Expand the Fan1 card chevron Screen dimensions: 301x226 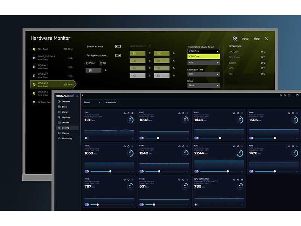coord(132,138)
